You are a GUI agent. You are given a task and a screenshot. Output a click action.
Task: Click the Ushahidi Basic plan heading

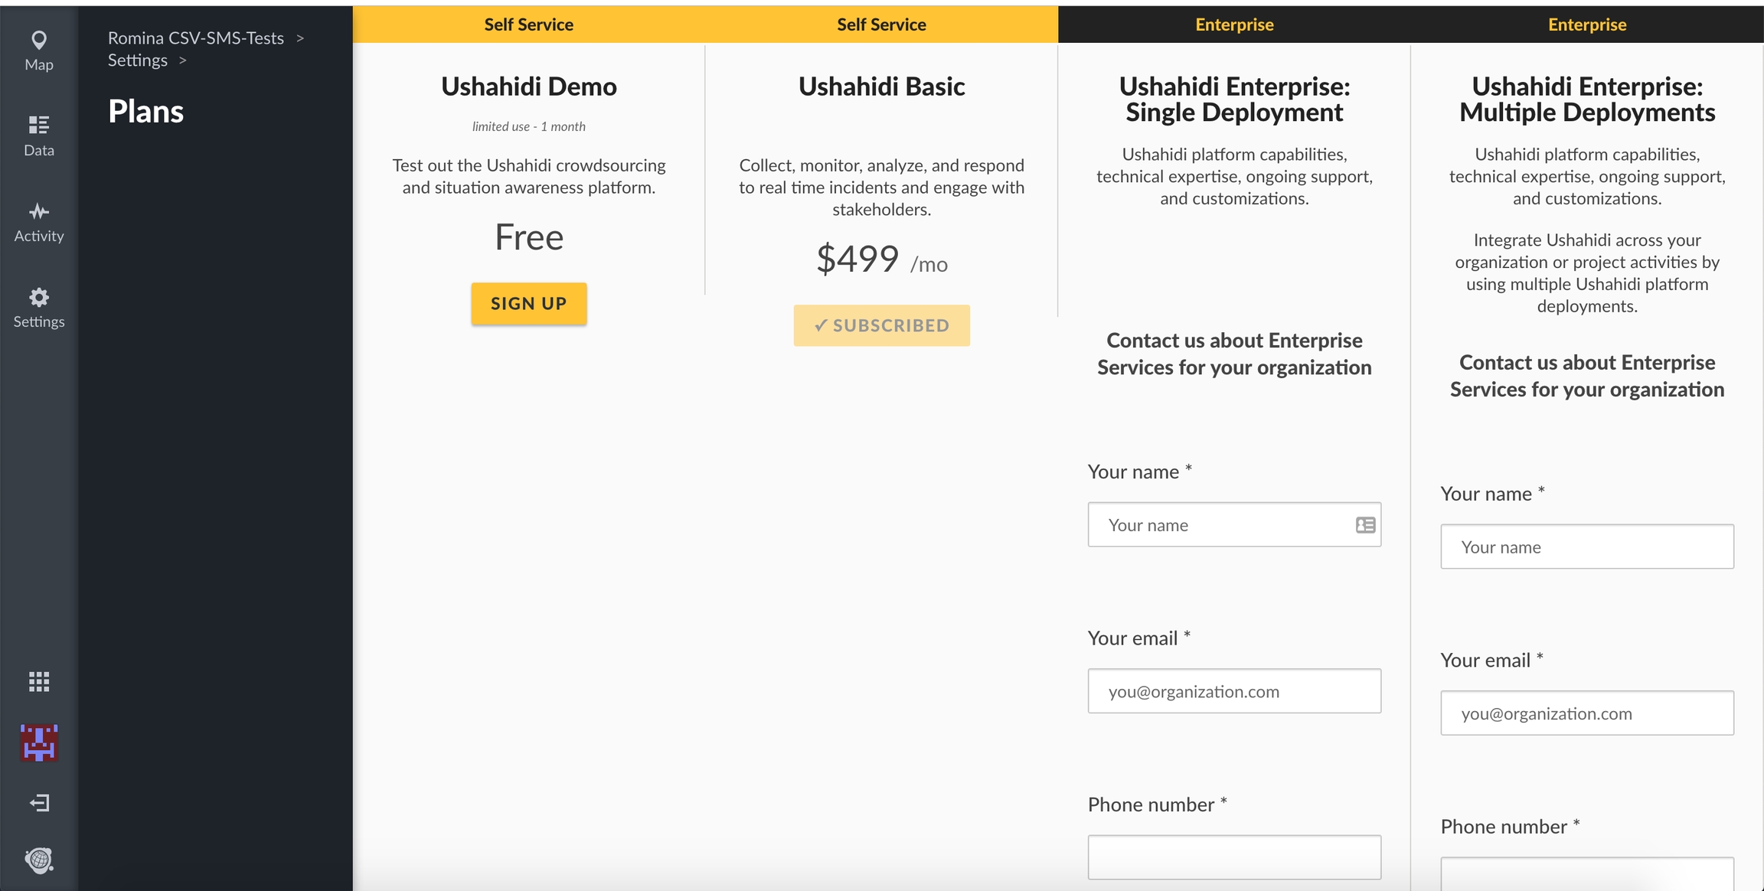point(881,86)
